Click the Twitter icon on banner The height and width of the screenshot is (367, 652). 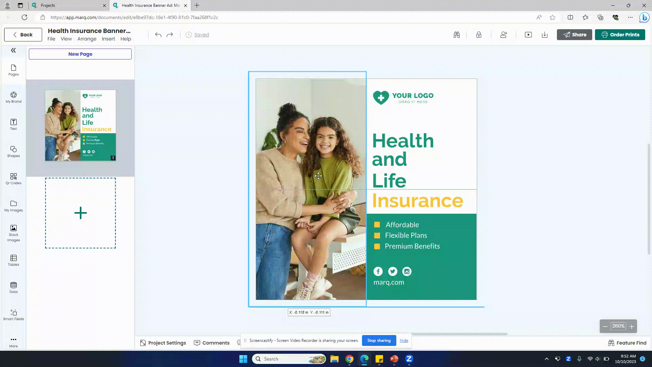(393, 272)
